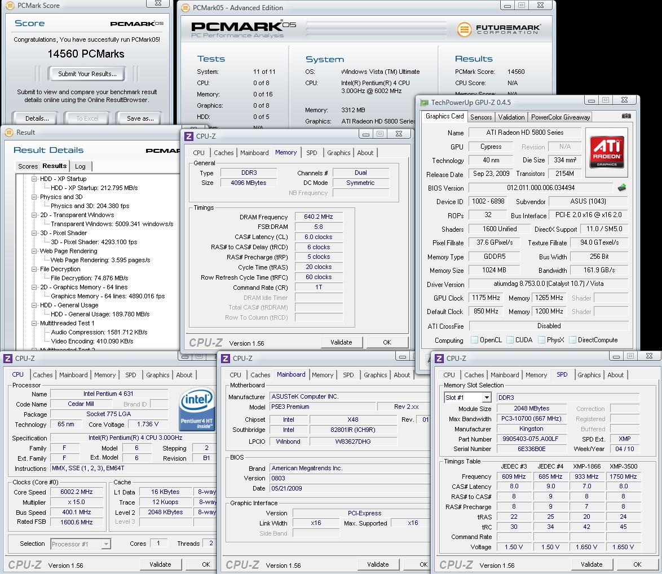Click the CPU-Z CPU window title icon
This screenshot has width=662, height=574.
(x=7, y=359)
